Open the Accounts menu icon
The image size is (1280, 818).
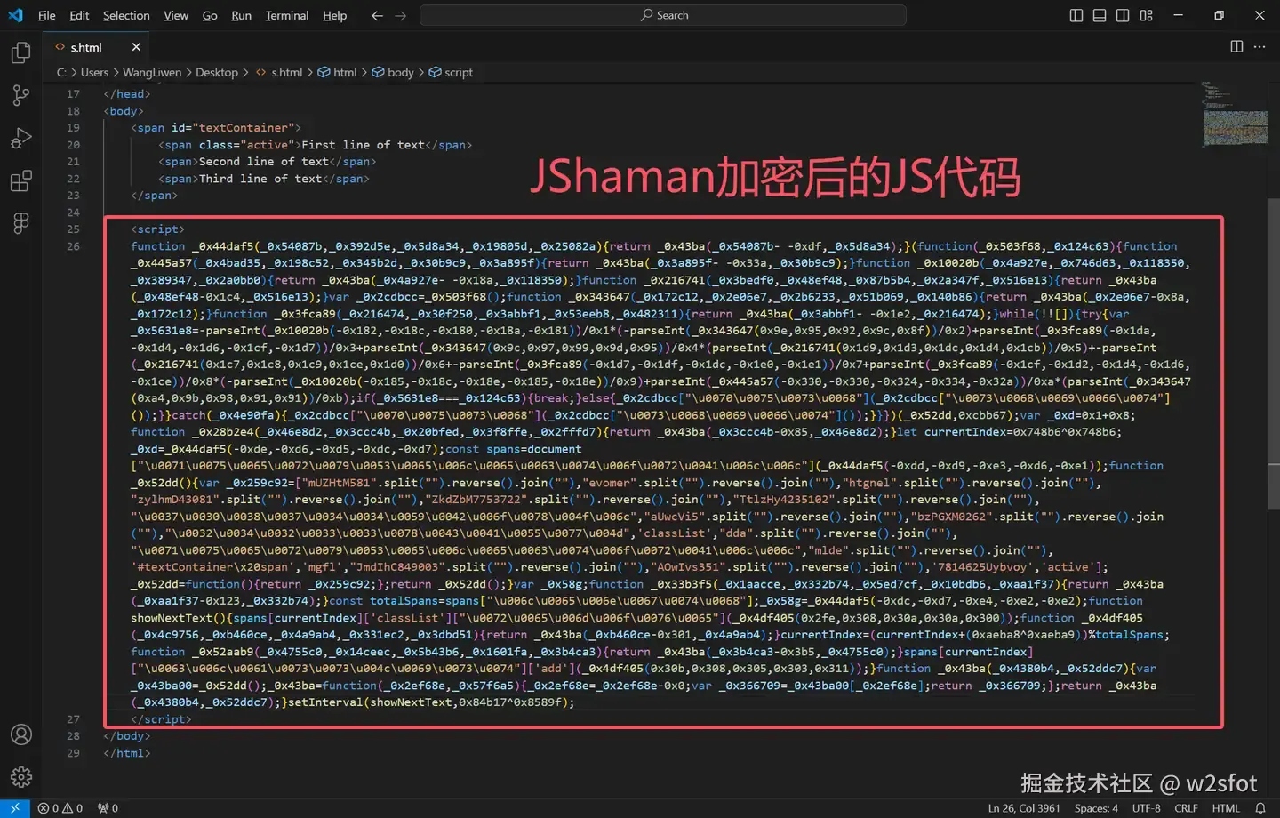click(x=20, y=734)
